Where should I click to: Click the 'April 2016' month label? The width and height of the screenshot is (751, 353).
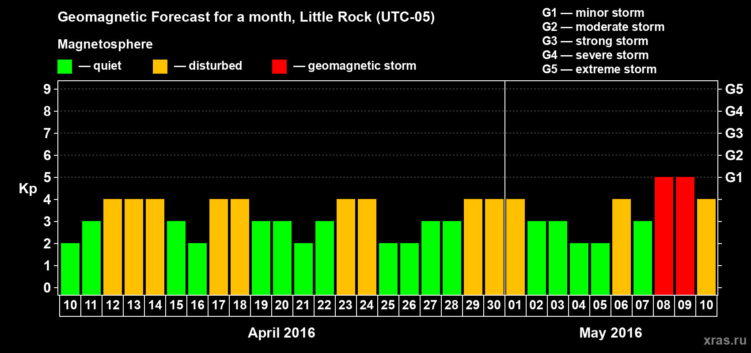pyautogui.click(x=281, y=333)
